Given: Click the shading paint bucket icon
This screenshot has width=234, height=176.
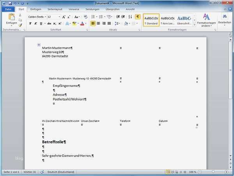Looking at the screenshot, I should coord(126,23).
